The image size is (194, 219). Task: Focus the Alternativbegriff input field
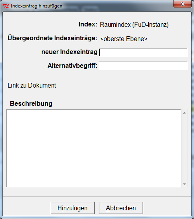click(143, 66)
